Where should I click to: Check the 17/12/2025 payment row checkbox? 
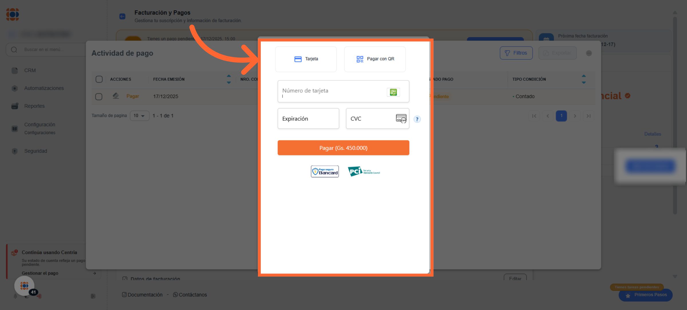tap(99, 97)
